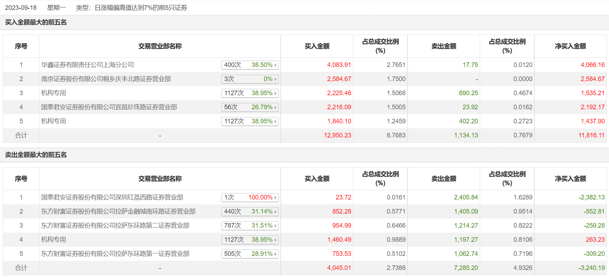Select the weekday text 星期一
The height and width of the screenshot is (277, 609).
tap(56, 8)
